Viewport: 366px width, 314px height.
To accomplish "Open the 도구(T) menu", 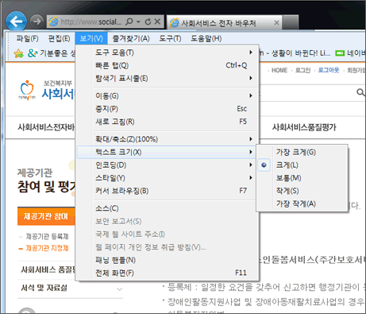I will (170, 39).
